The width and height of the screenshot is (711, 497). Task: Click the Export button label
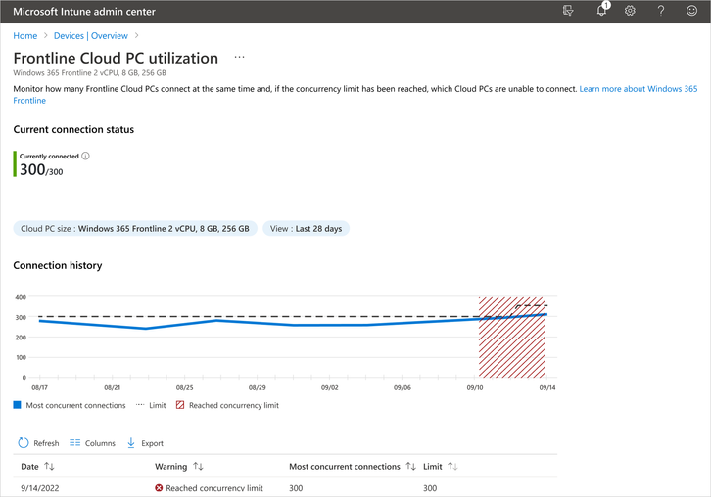click(153, 443)
